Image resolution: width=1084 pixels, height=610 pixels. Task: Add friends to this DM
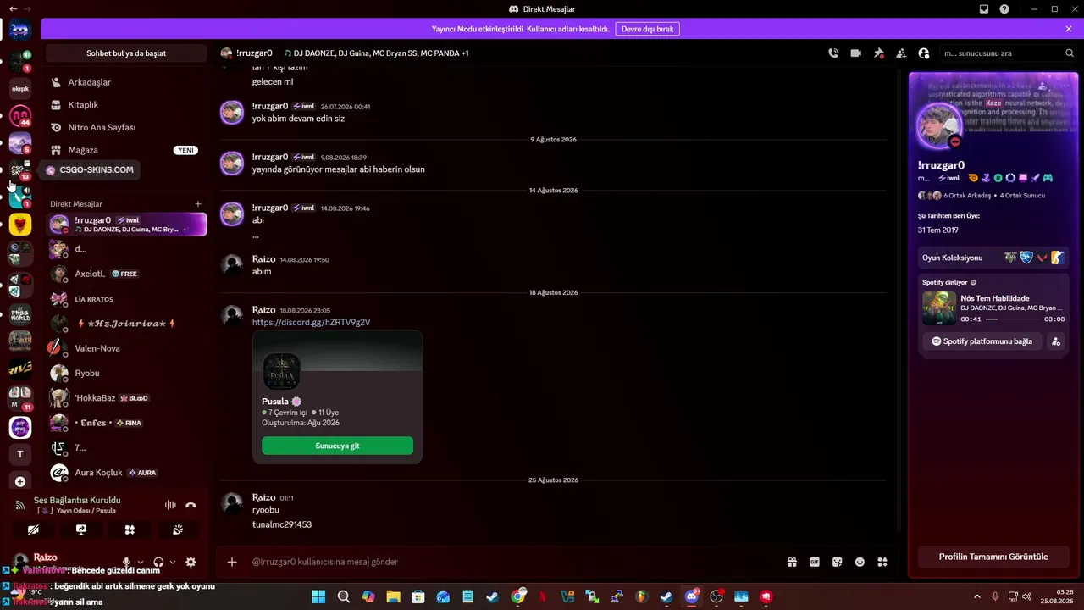(901, 53)
